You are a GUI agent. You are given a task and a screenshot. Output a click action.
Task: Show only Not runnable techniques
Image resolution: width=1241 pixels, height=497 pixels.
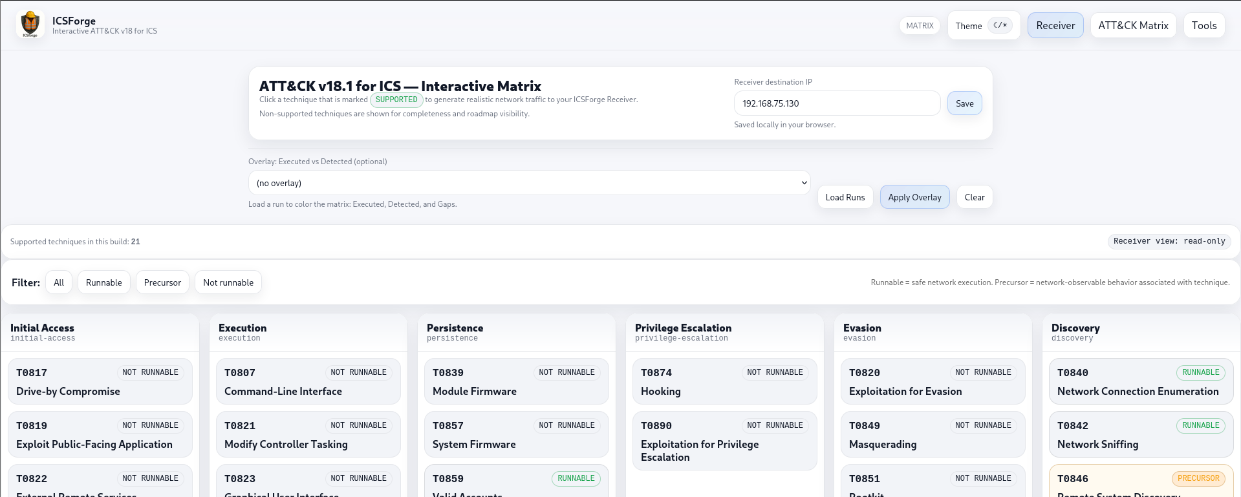click(228, 282)
